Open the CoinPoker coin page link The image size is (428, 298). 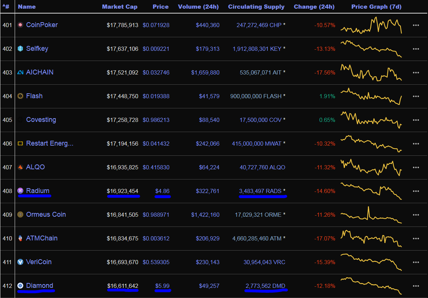pyautogui.click(x=42, y=25)
